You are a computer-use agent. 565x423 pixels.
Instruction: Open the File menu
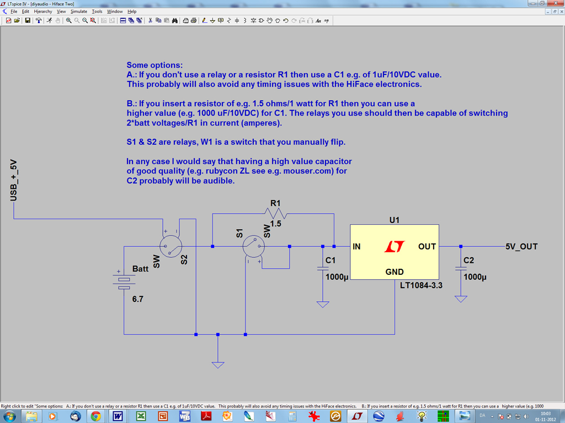pyautogui.click(x=14, y=12)
